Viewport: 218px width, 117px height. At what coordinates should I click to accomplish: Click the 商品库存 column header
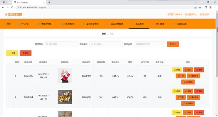click(101, 62)
